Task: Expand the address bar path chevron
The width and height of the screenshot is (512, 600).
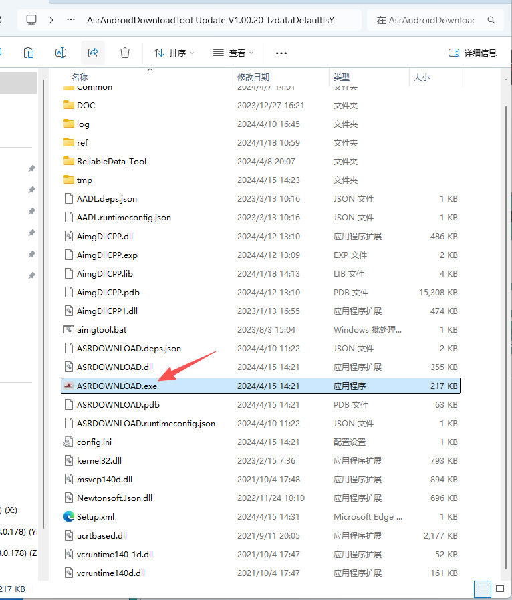Action: (x=51, y=20)
